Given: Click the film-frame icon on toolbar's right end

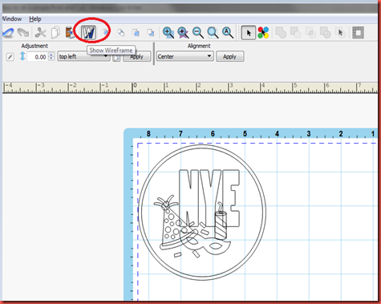Looking at the screenshot, I should [358, 33].
